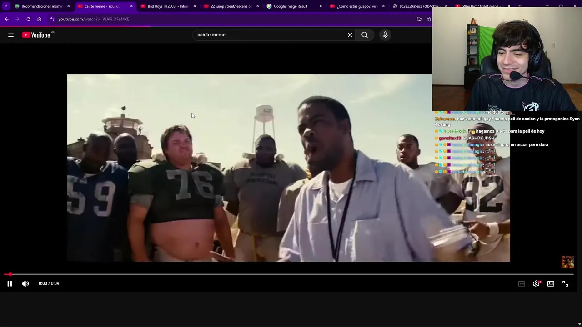The height and width of the screenshot is (327, 582).
Task: Start voice search with the microphone
Action: [385, 35]
